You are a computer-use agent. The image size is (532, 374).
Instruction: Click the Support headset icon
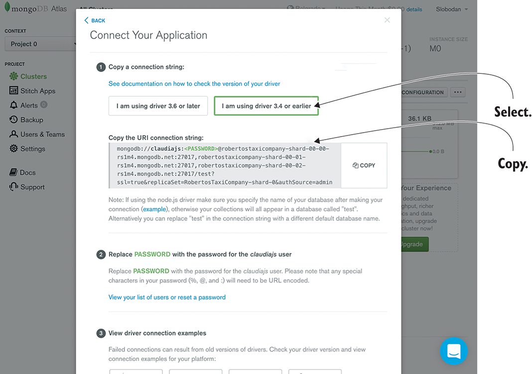click(x=13, y=187)
